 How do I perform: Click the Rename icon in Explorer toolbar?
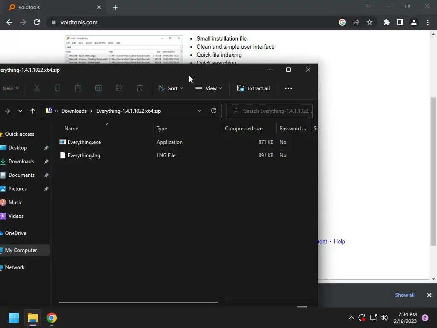pos(99,88)
